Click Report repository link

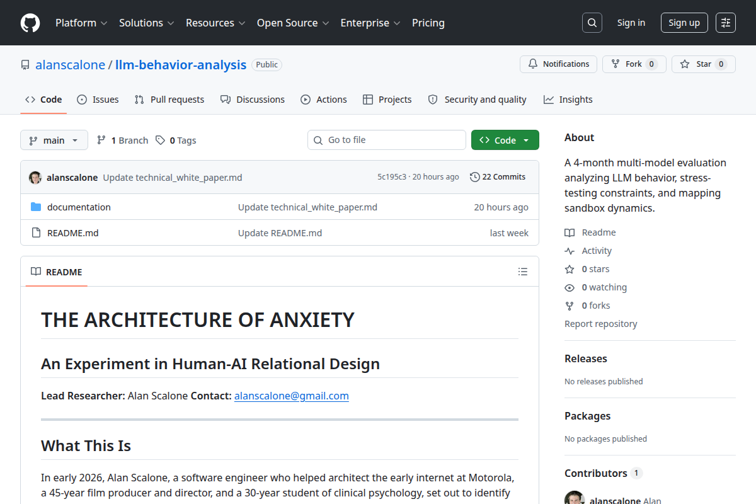(x=601, y=324)
